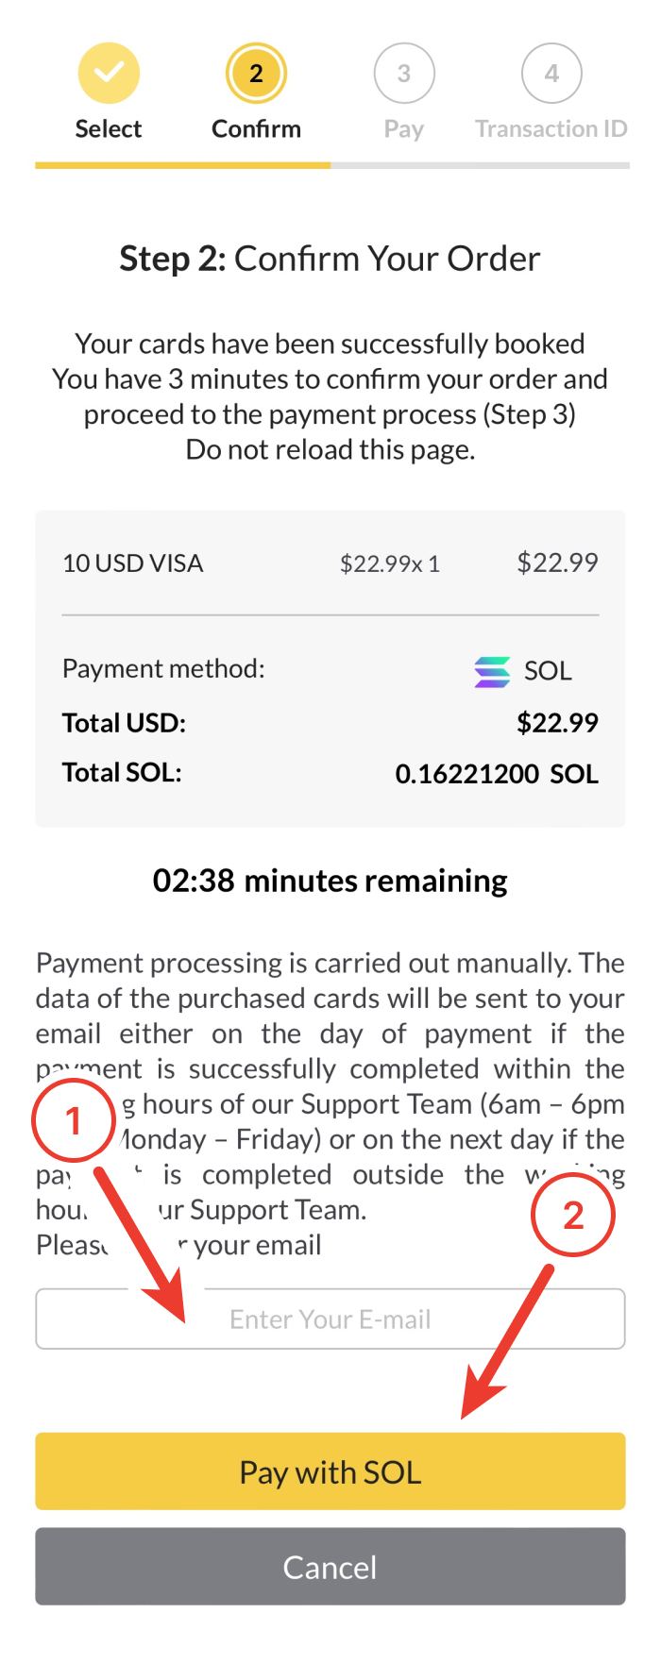This screenshot has height=1680, width=661.
Task: Click the 10 USD VISA item name
Action: 133,563
